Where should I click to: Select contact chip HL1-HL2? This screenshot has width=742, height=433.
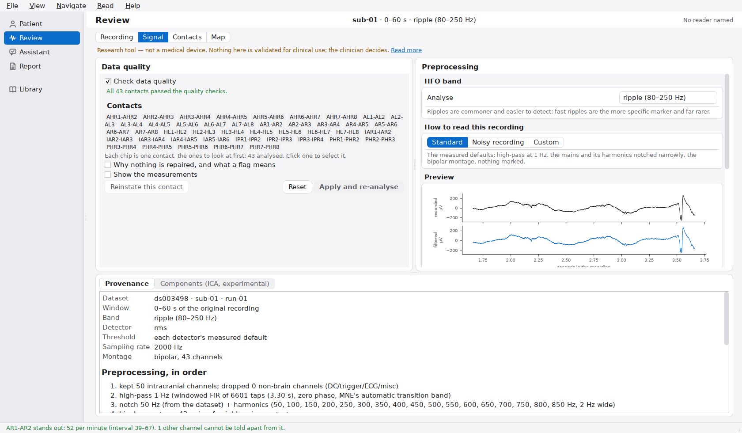[175, 132]
